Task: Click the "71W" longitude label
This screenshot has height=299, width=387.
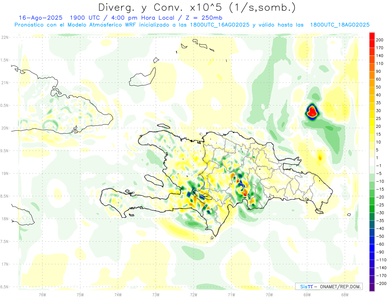Action: 231,294
